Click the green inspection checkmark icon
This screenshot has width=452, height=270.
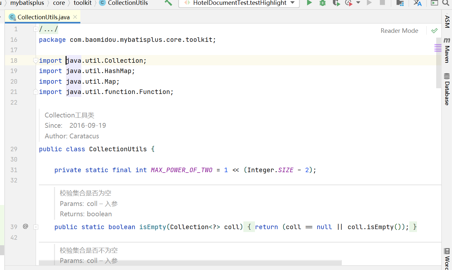point(434,31)
